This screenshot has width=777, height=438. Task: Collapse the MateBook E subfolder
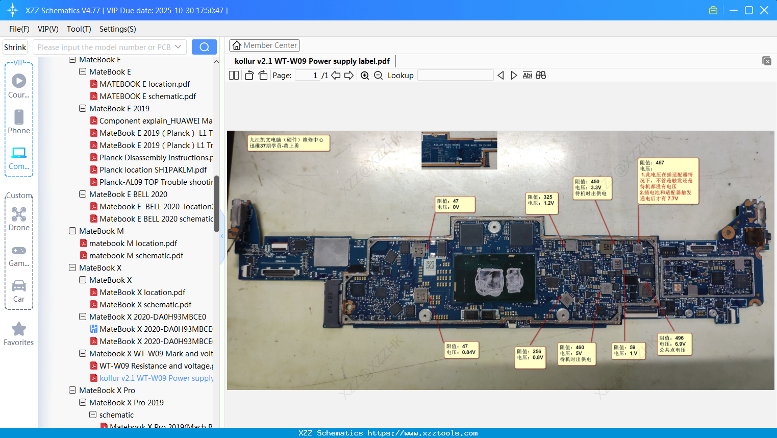83,72
